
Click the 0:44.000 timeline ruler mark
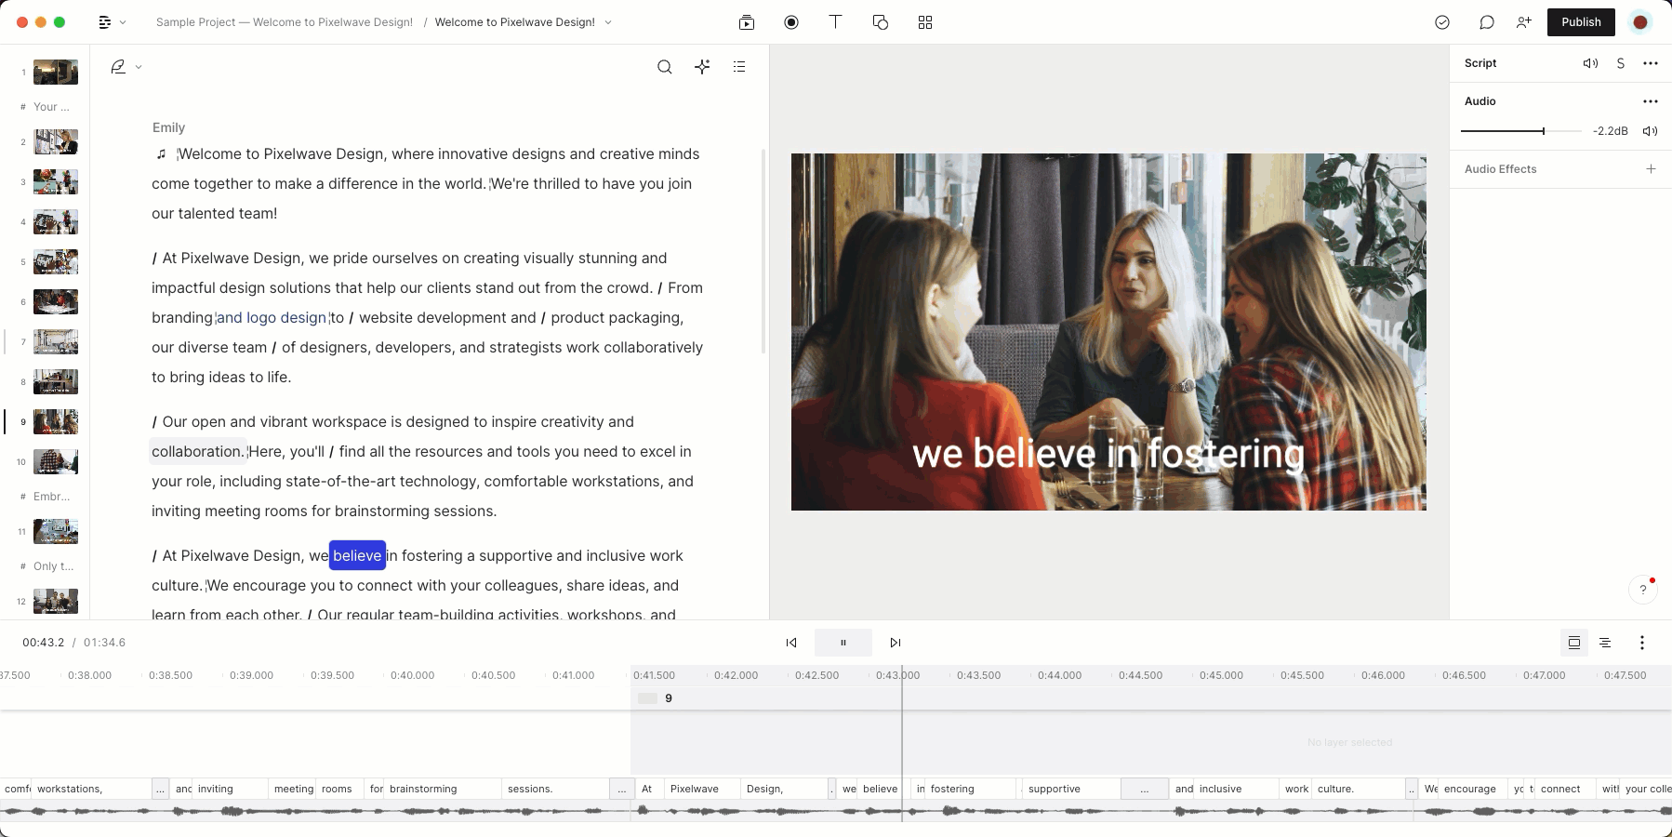pyautogui.click(x=1059, y=675)
